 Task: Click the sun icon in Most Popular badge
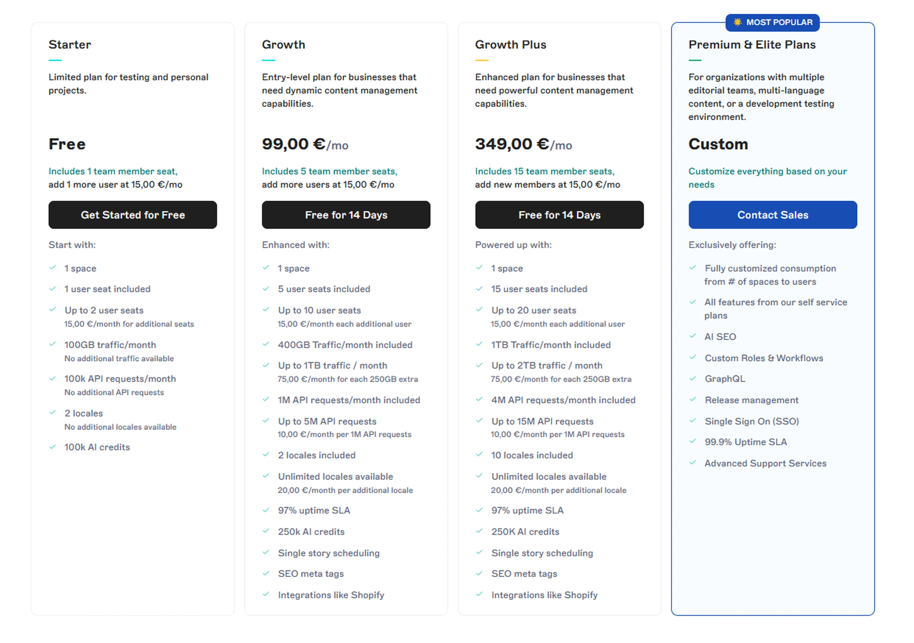tap(737, 22)
